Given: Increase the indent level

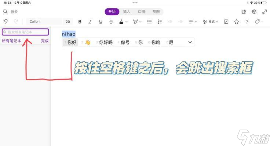Looking at the screenshot, I should coord(180,22).
